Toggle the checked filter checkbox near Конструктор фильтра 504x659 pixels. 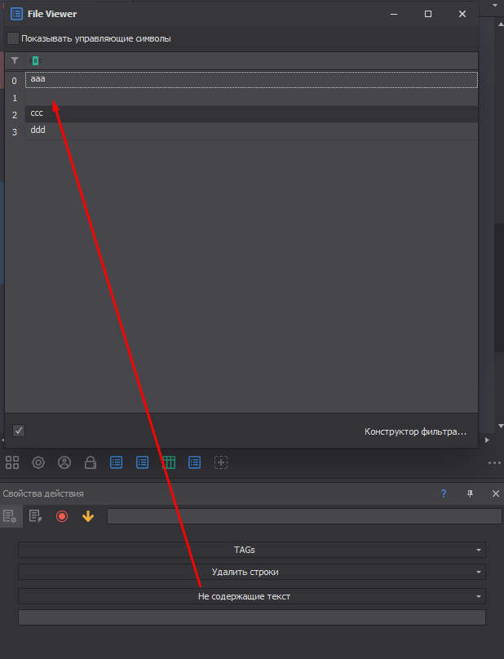[x=19, y=431]
